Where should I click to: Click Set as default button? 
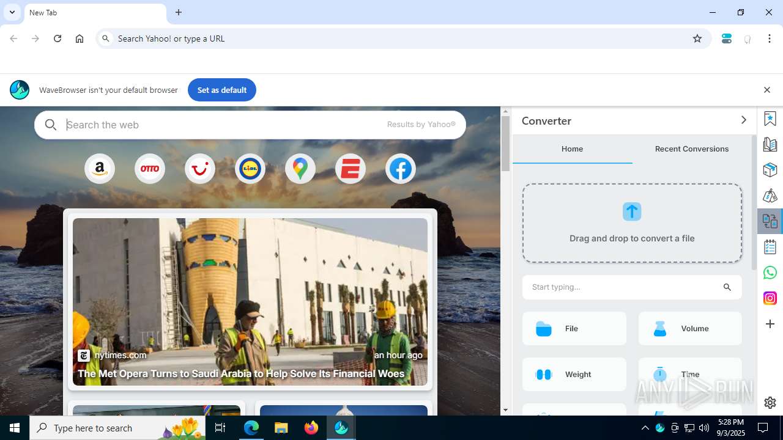(222, 90)
